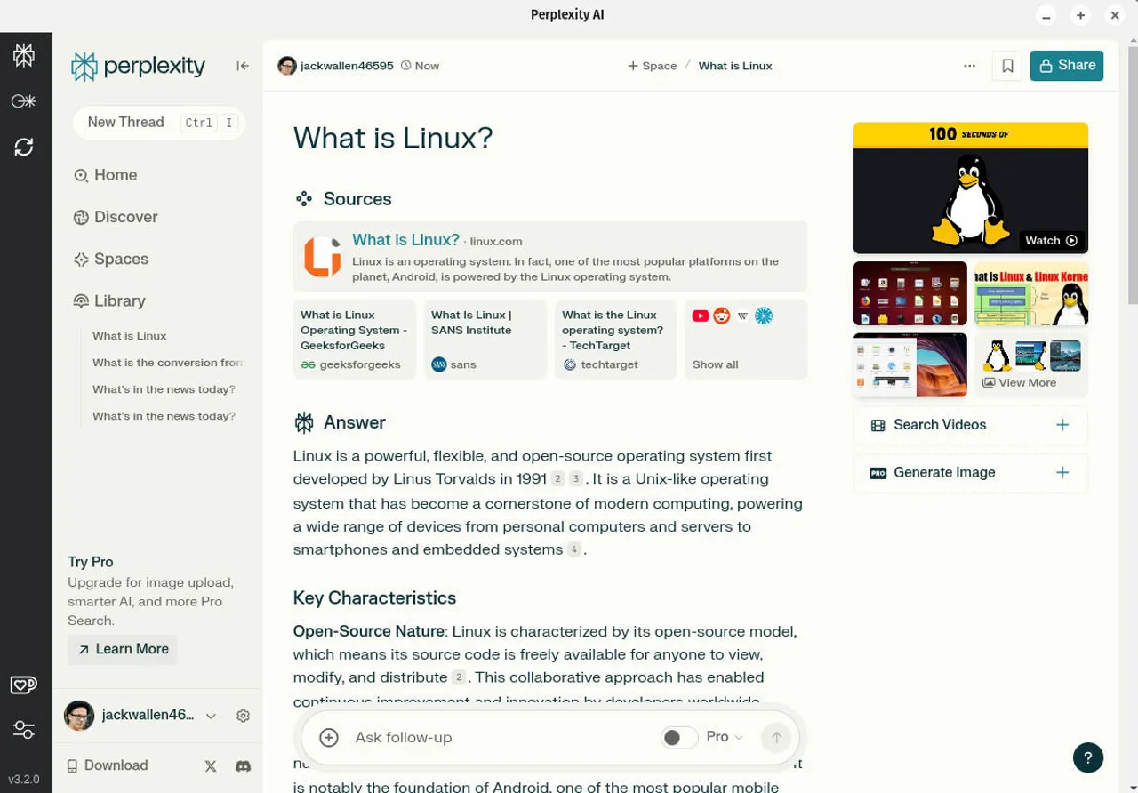Open the GeeksforGeeks source card

pyautogui.click(x=355, y=340)
